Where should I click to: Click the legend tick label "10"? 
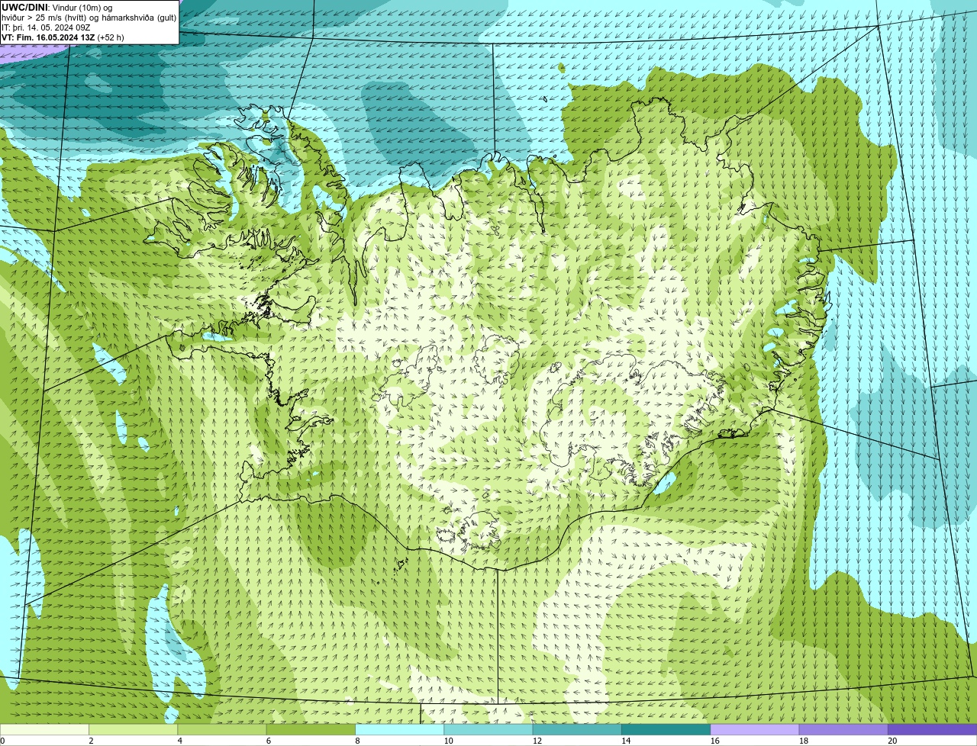click(x=449, y=741)
